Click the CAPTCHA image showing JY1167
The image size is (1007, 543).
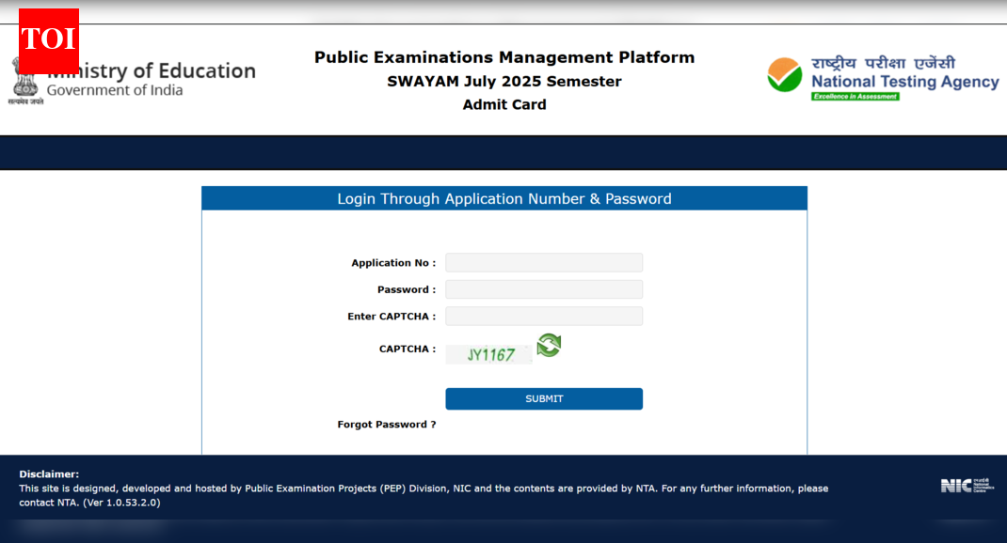click(x=488, y=353)
